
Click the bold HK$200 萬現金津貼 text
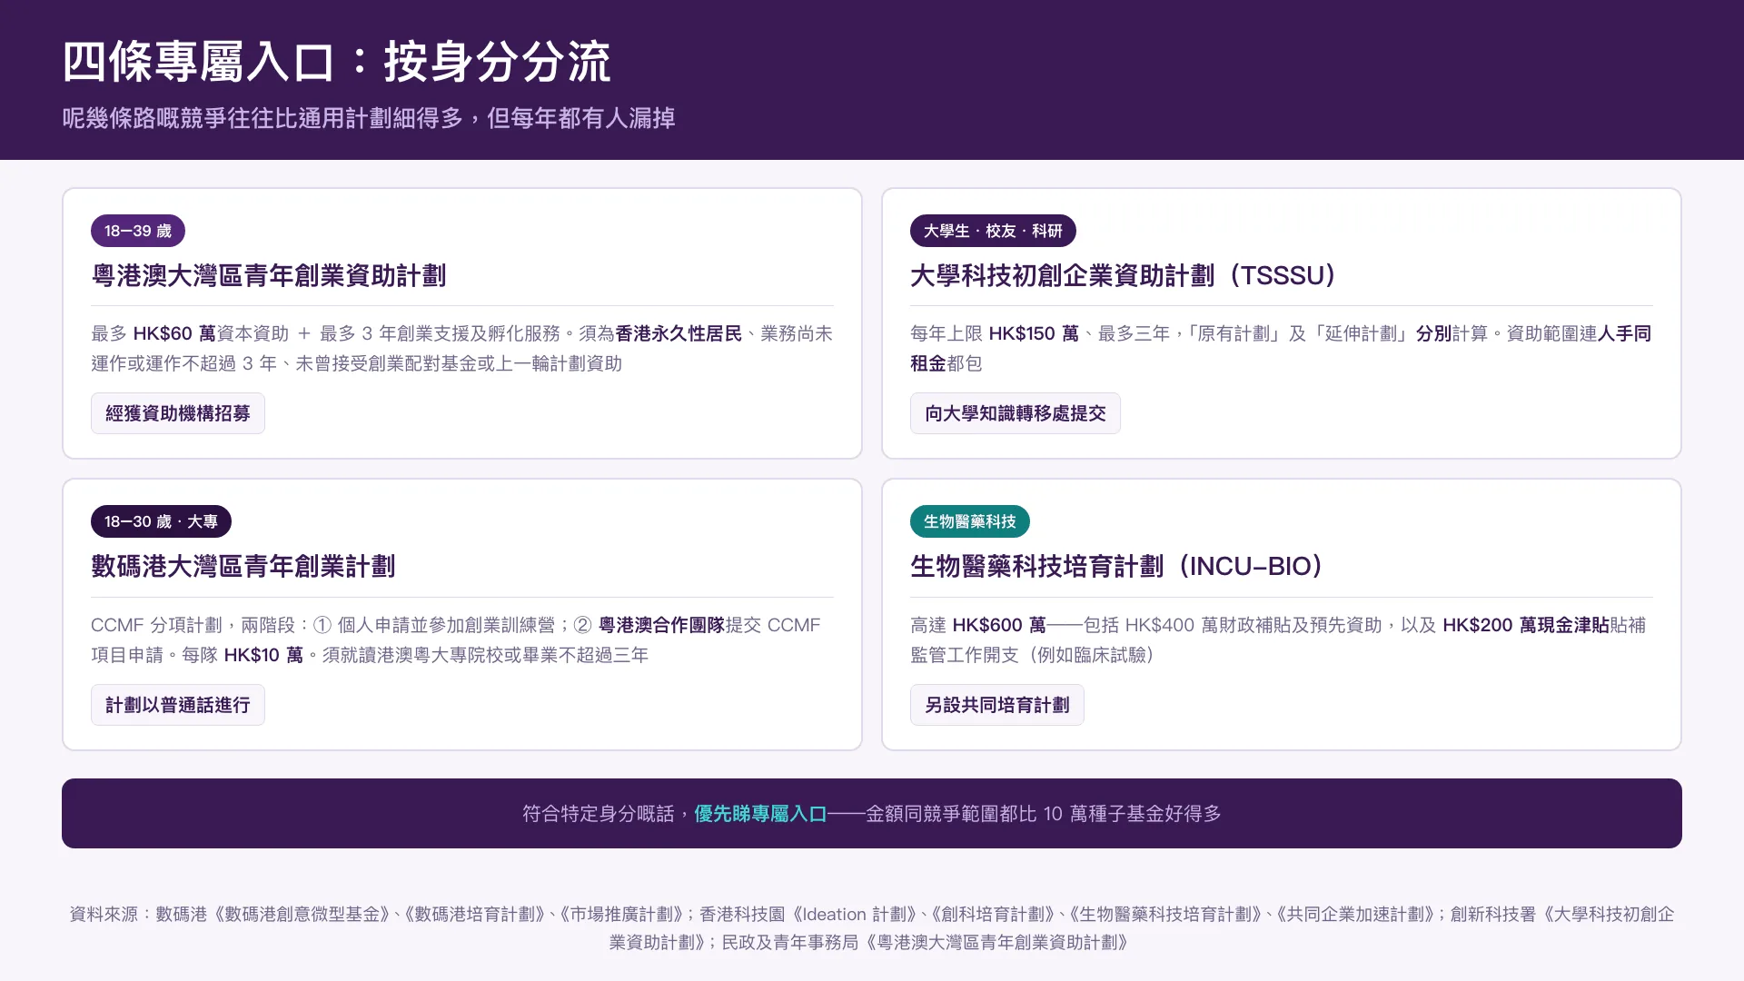pos(1526,625)
